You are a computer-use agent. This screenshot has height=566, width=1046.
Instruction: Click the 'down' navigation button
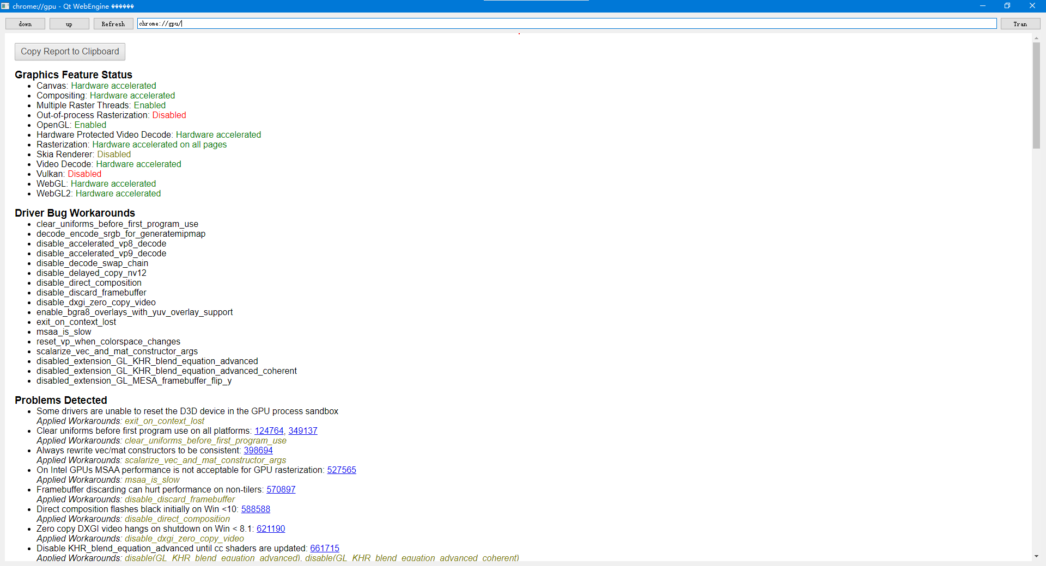[25, 24]
